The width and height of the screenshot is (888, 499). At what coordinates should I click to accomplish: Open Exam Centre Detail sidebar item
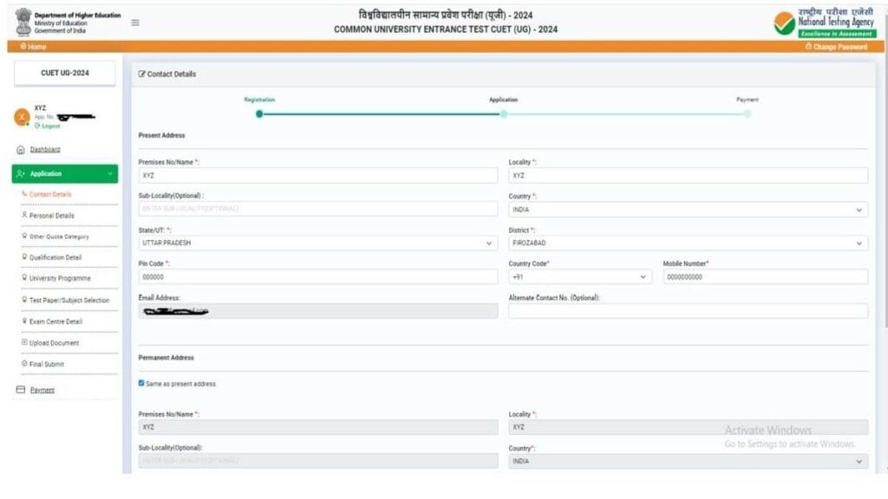(x=55, y=321)
